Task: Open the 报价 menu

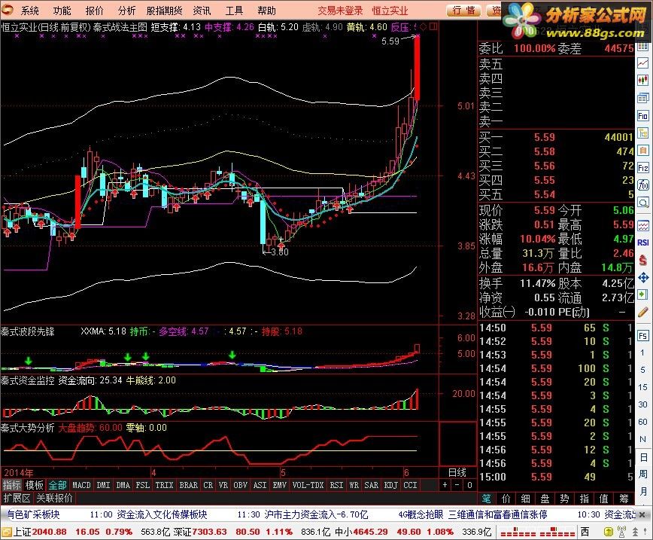Action: (94, 11)
